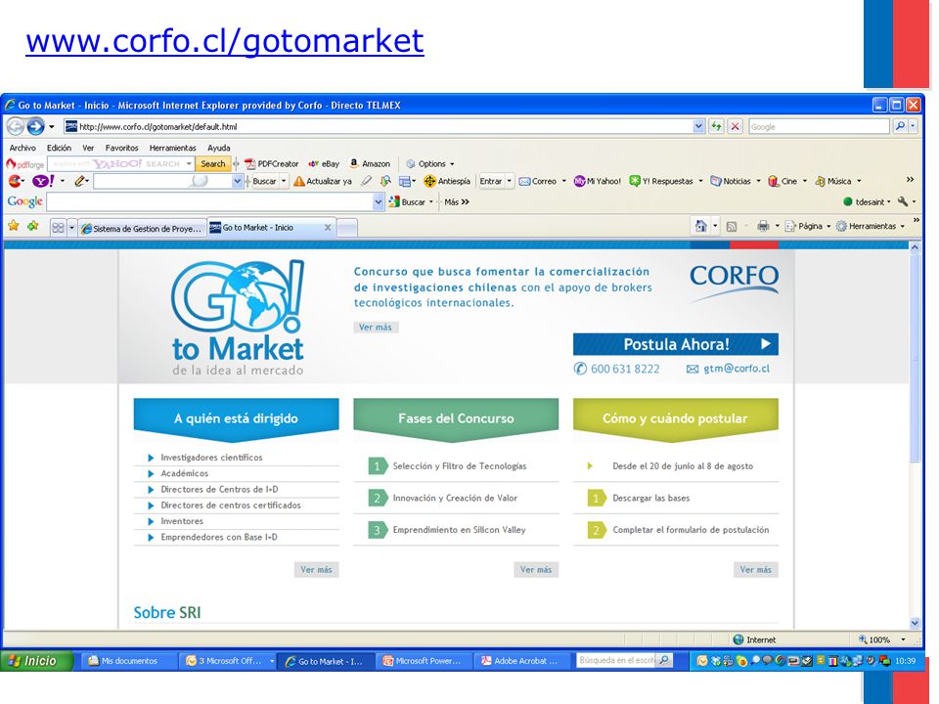Click Ver más under A quién está dirigido
939x704 pixels.
coord(316,569)
